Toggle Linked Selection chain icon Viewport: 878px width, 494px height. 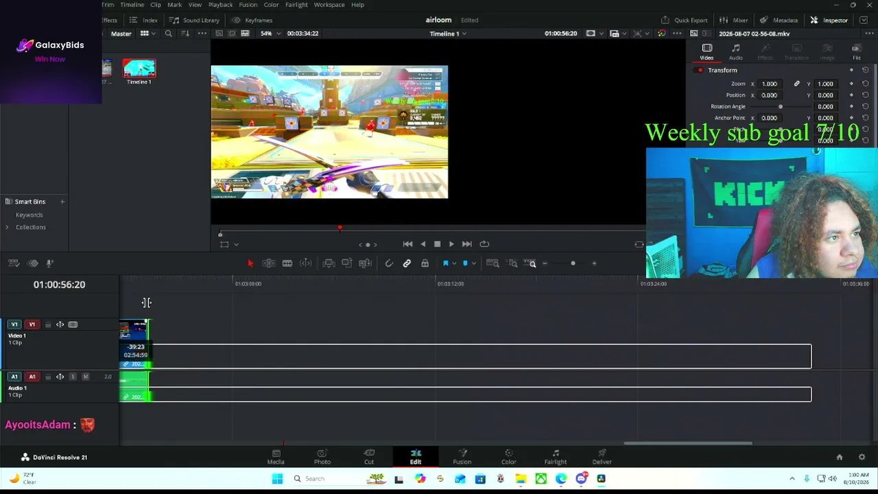[x=407, y=263]
